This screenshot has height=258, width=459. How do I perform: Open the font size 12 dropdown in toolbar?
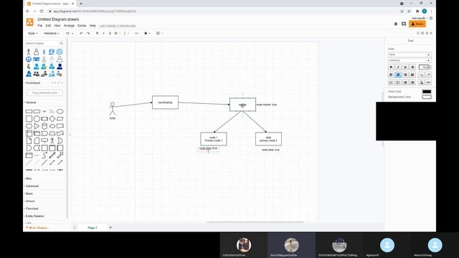coord(70,34)
